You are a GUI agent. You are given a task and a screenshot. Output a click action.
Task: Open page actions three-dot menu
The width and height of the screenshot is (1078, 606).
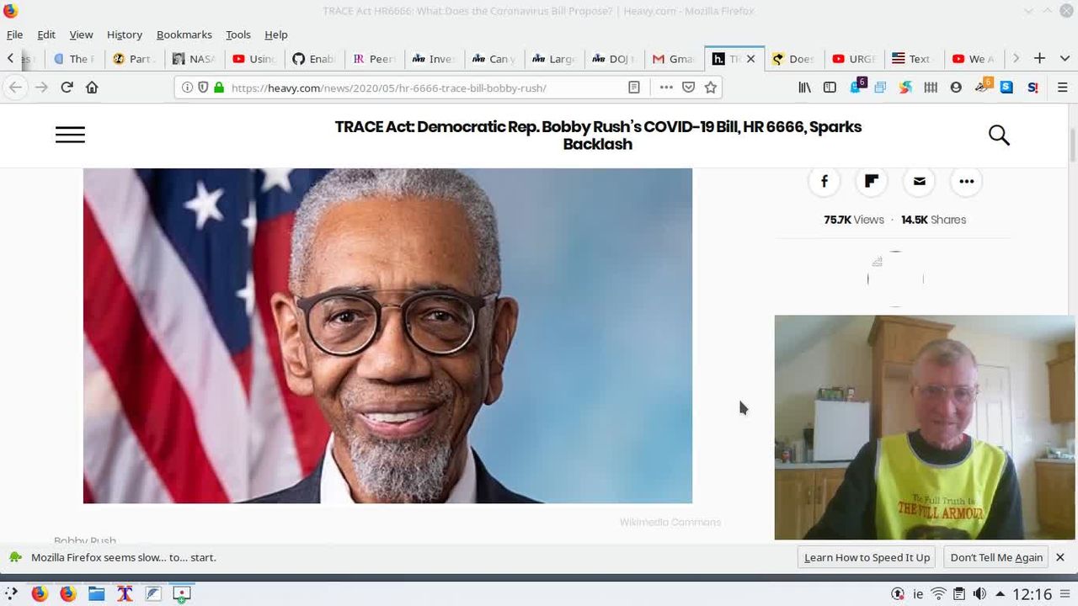coord(666,88)
